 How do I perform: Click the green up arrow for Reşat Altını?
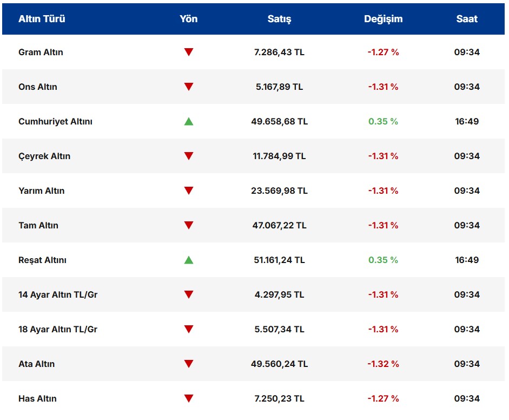188,260
